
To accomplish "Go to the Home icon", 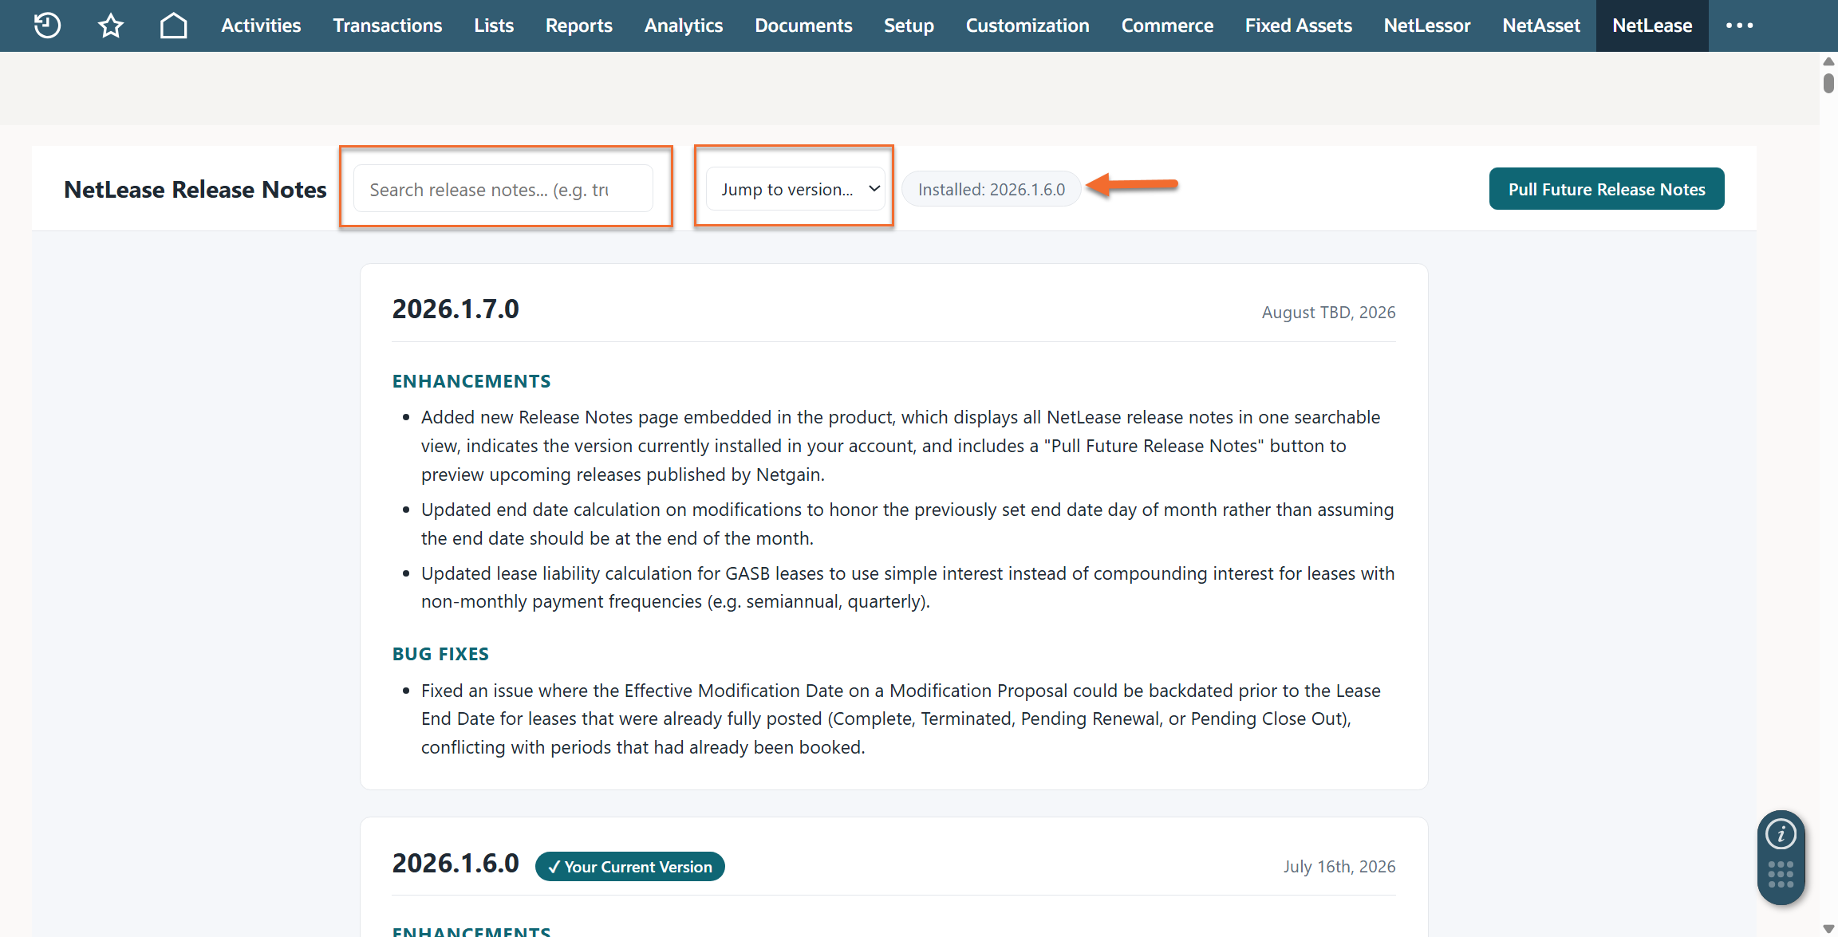I will pos(173,26).
